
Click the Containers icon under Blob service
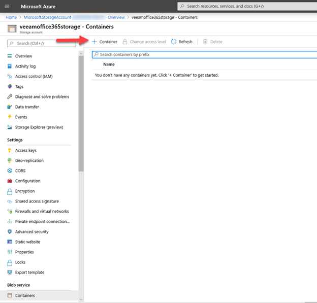10,295
